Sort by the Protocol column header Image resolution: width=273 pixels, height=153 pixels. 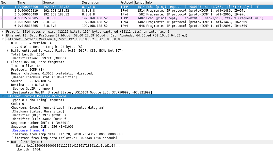(126, 2)
